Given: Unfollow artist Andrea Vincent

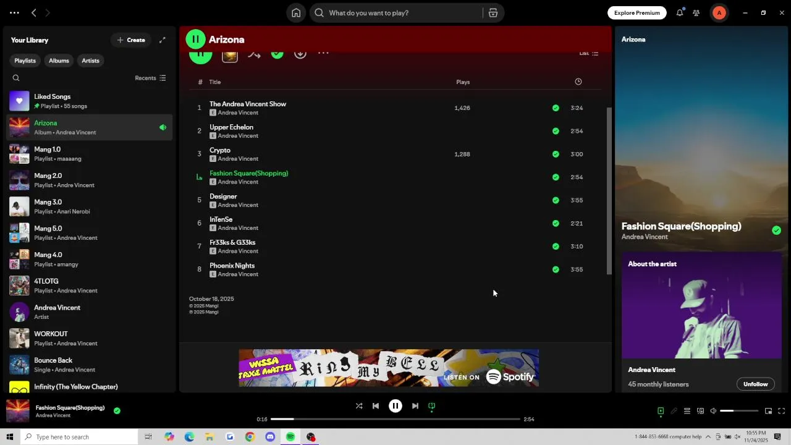Looking at the screenshot, I should (x=755, y=384).
